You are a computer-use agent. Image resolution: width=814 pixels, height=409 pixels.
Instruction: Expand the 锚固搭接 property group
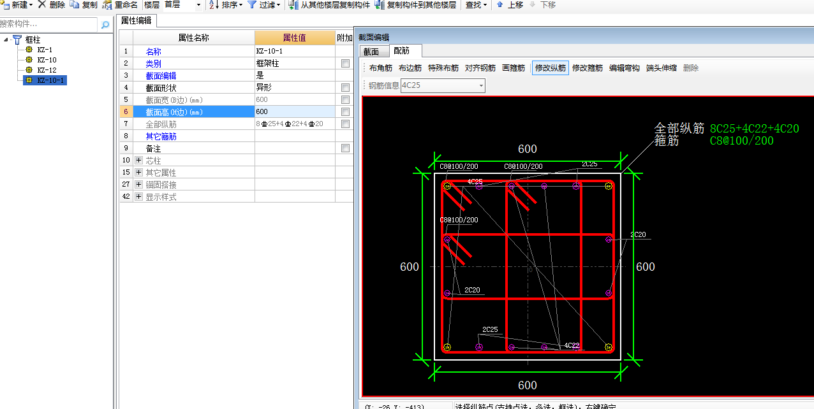(x=138, y=185)
